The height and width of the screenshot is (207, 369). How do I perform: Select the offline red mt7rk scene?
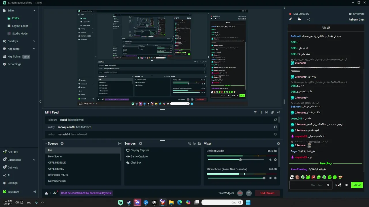pos(82,175)
